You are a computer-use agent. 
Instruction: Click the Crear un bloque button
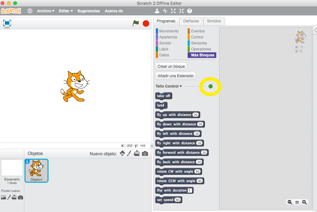click(171, 66)
